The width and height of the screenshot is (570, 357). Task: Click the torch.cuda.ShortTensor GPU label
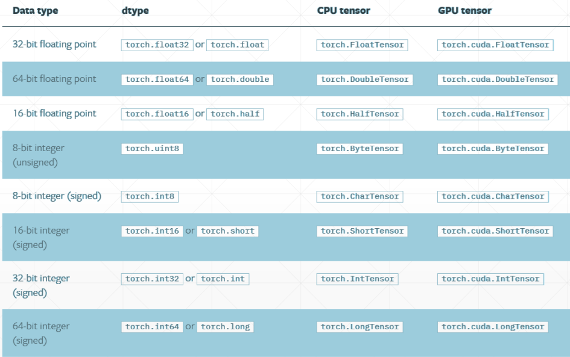[x=495, y=231]
